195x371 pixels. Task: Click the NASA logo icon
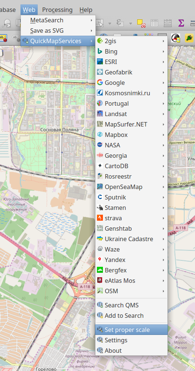click(x=100, y=145)
